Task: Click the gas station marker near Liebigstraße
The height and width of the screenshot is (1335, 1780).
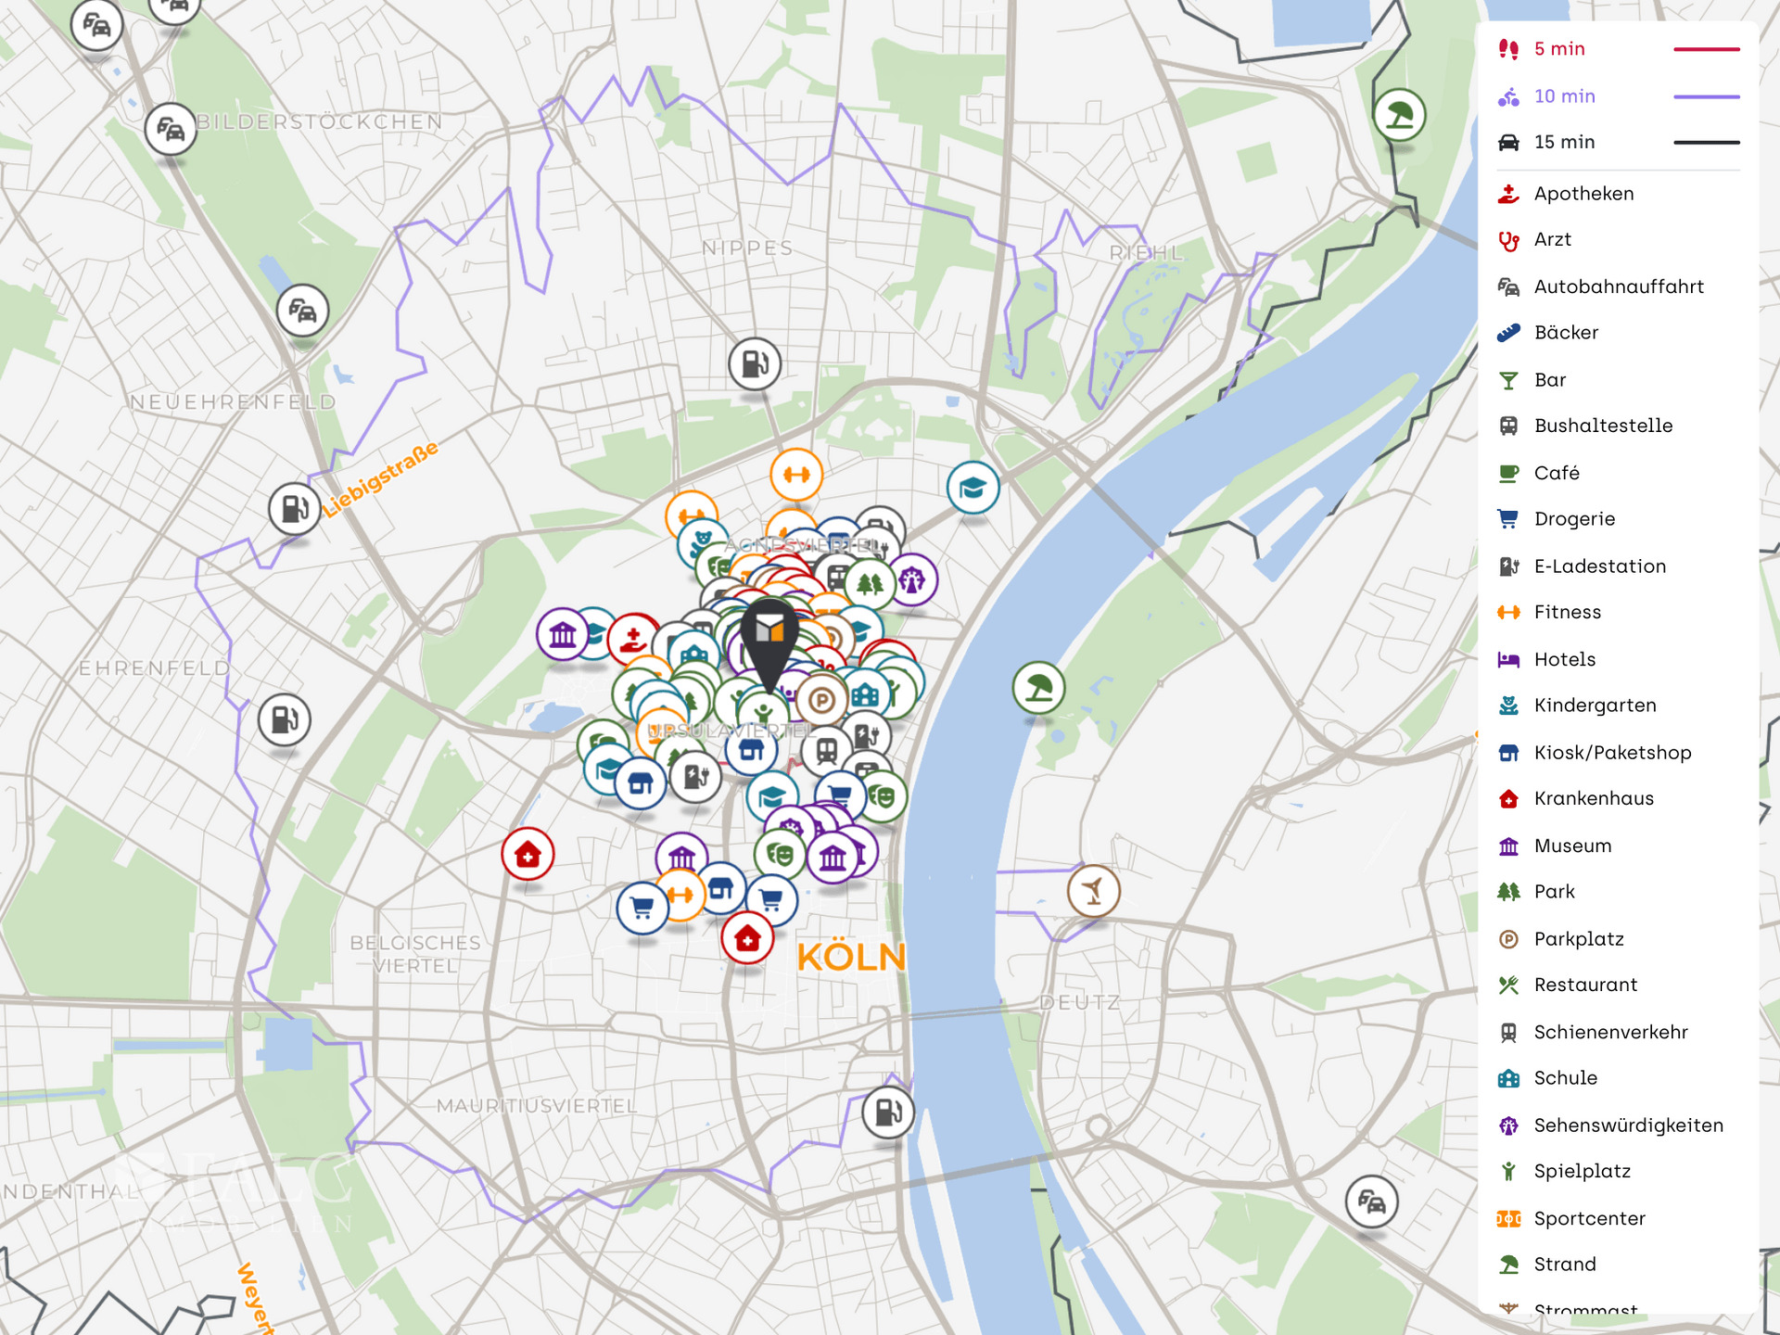Action: click(295, 508)
